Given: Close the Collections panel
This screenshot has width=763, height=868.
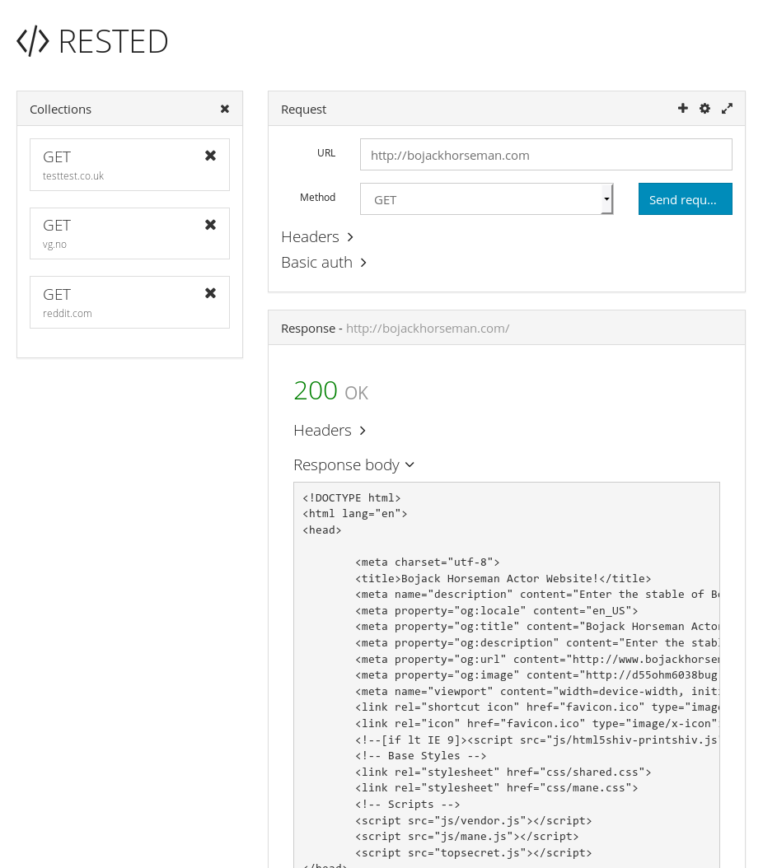Looking at the screenshot, I should point(225,109).
